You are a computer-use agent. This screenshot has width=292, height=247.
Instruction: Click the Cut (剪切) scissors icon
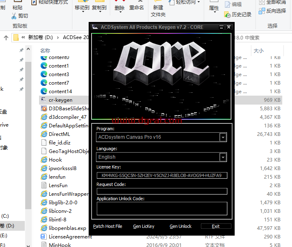coord(14,16)
